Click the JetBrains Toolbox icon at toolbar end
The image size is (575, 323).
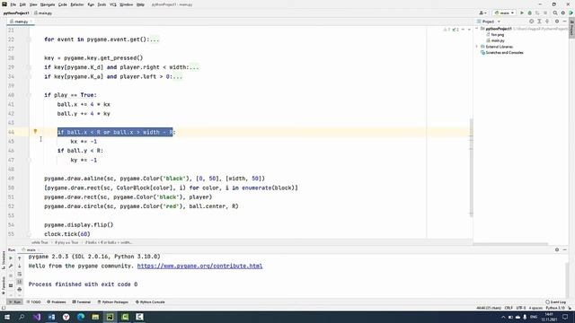[571, 13]
